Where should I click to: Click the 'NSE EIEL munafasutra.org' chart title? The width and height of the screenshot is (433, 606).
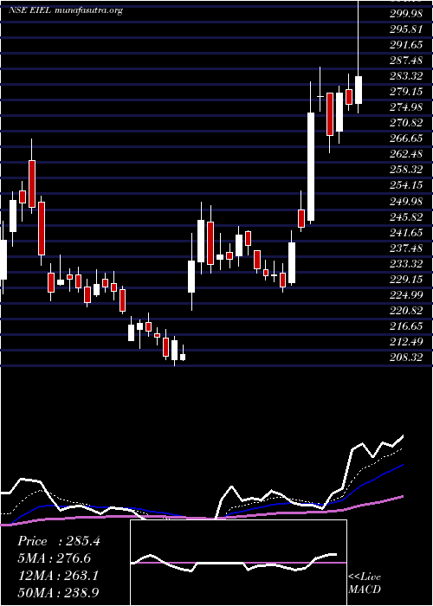(x=66, y=10)
